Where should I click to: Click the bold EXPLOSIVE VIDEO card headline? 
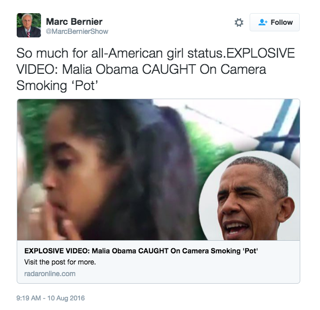pos(141,251)
